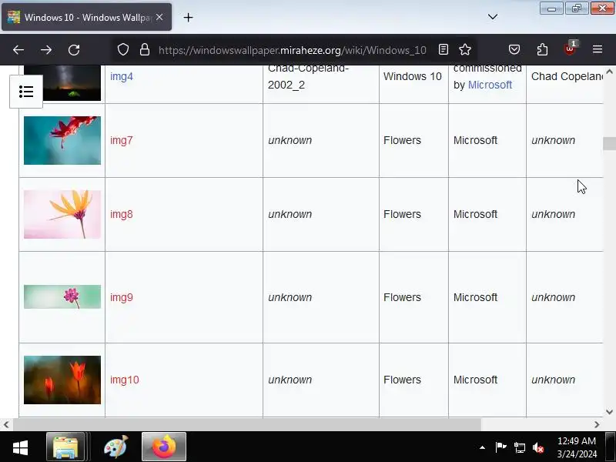Bookmark this page with star

tap(465, 49)
